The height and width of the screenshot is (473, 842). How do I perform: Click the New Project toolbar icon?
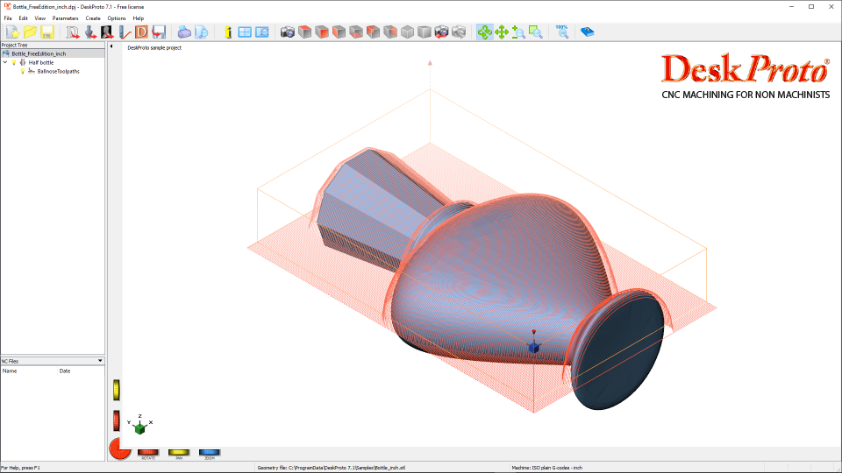pyautogui.click(x=12, y=32)
